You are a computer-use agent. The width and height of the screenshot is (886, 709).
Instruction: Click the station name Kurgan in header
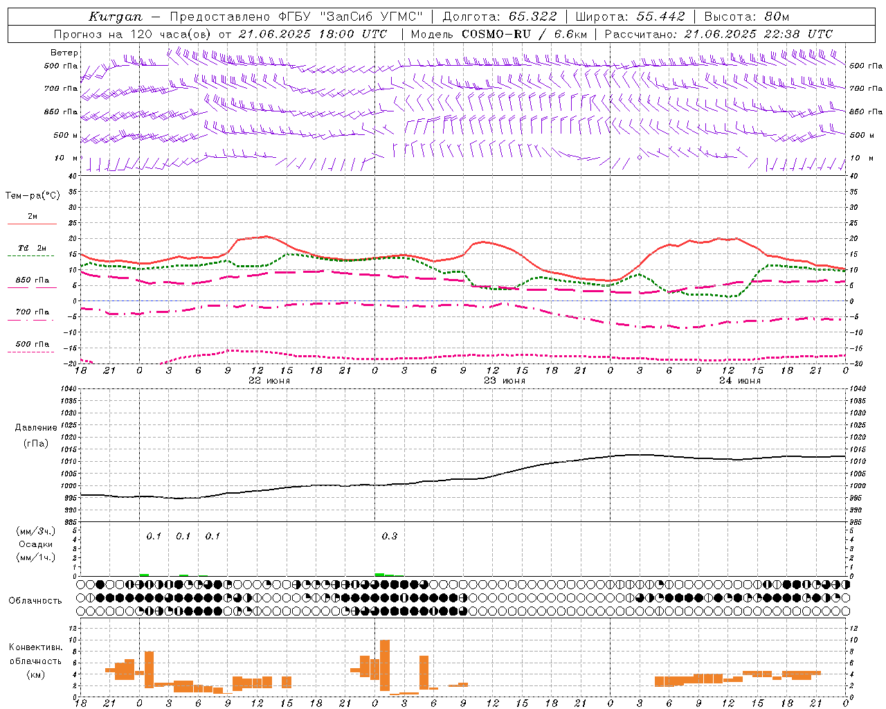pos(115,17)
